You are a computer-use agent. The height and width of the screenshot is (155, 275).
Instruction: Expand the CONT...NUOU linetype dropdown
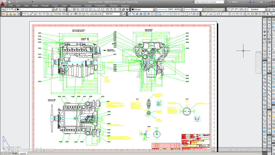click(181, 9)
